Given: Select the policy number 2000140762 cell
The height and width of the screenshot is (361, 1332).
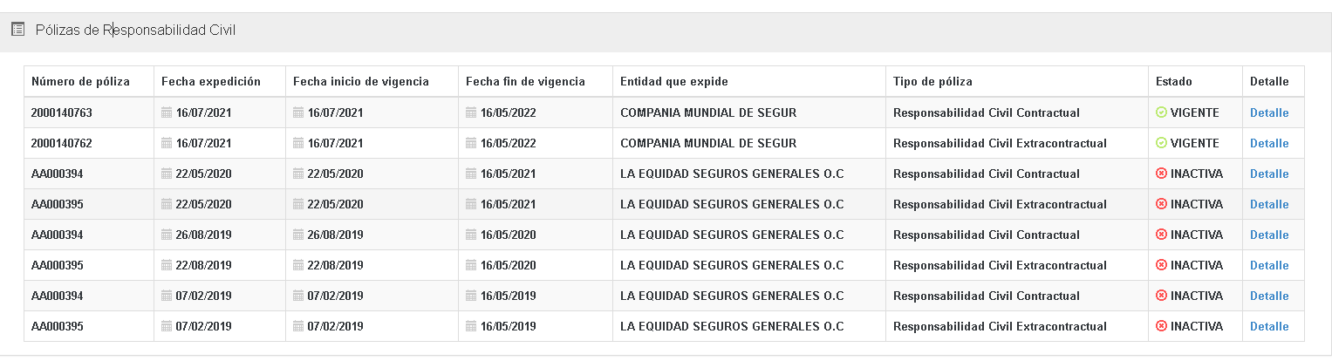Looking at the screenshot, I should pyautogui.click(x=61, y=143).
